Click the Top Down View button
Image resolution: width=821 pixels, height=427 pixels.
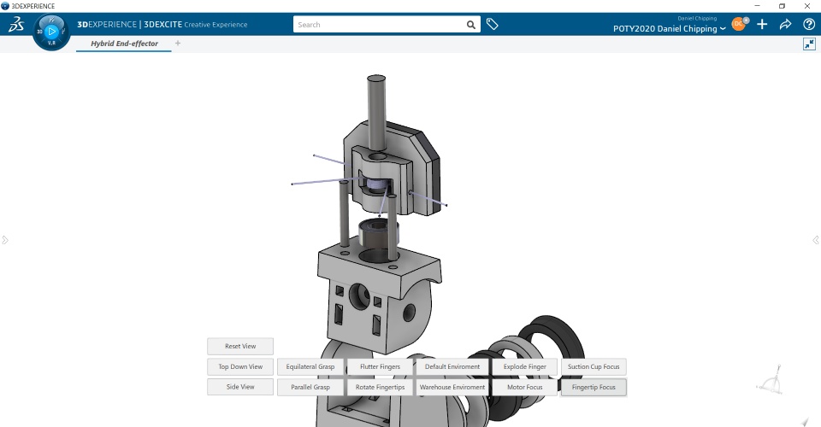tap(240, 366)
